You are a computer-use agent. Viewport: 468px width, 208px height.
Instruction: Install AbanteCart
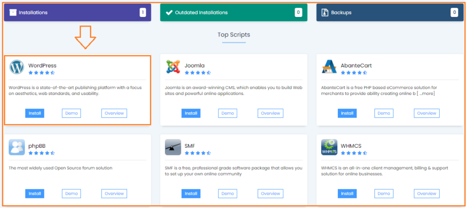coord(347,113)
